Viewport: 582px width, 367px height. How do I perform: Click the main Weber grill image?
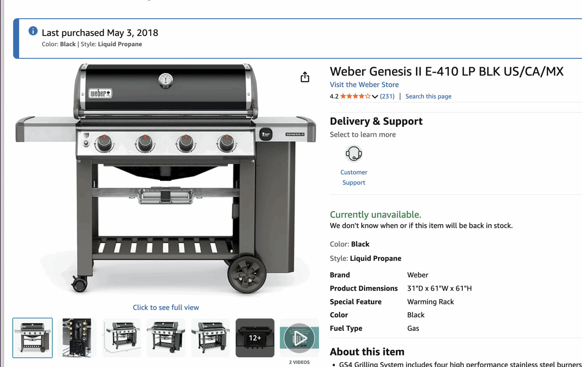pyautogui.click(x=166, y=178)
